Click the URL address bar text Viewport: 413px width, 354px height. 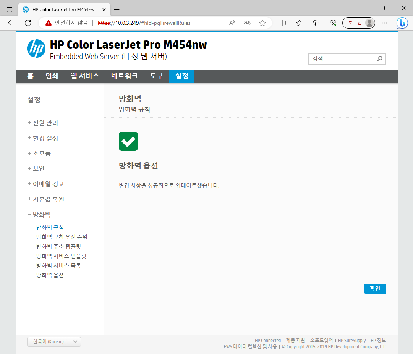pos(144,23)
